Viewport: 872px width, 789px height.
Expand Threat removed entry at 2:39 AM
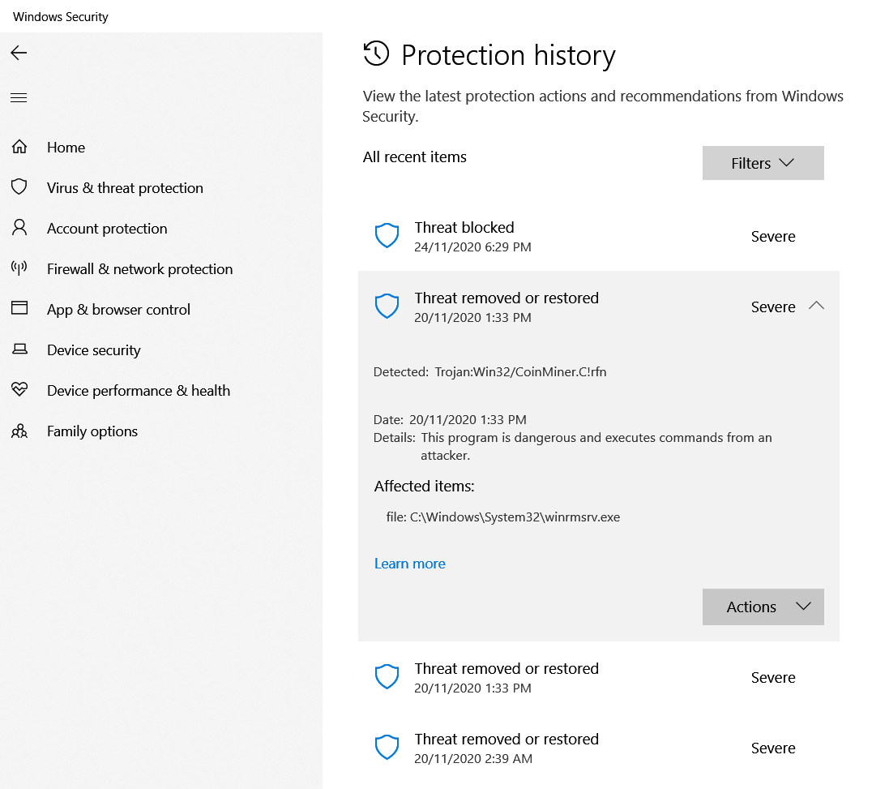point(598,748)
